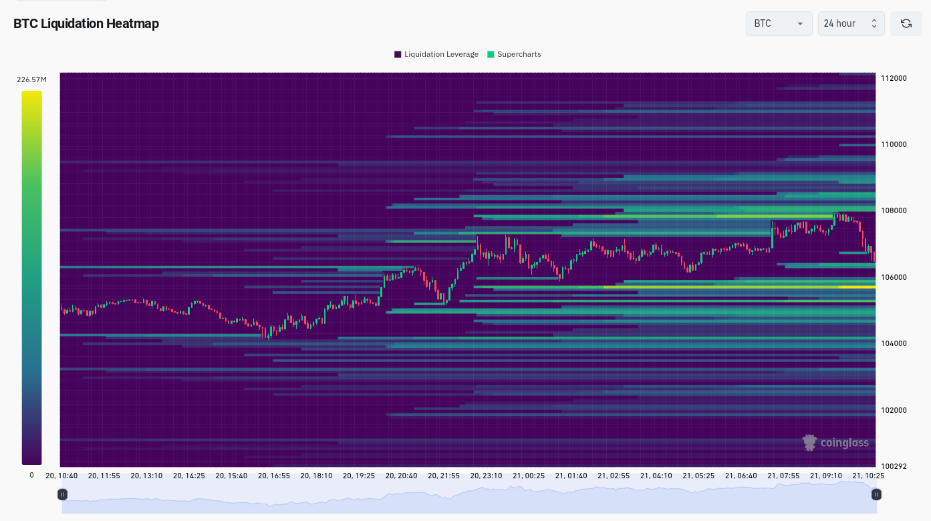
Task: Open the BTC coin dropdown
Action: click(x=779, y=23)
